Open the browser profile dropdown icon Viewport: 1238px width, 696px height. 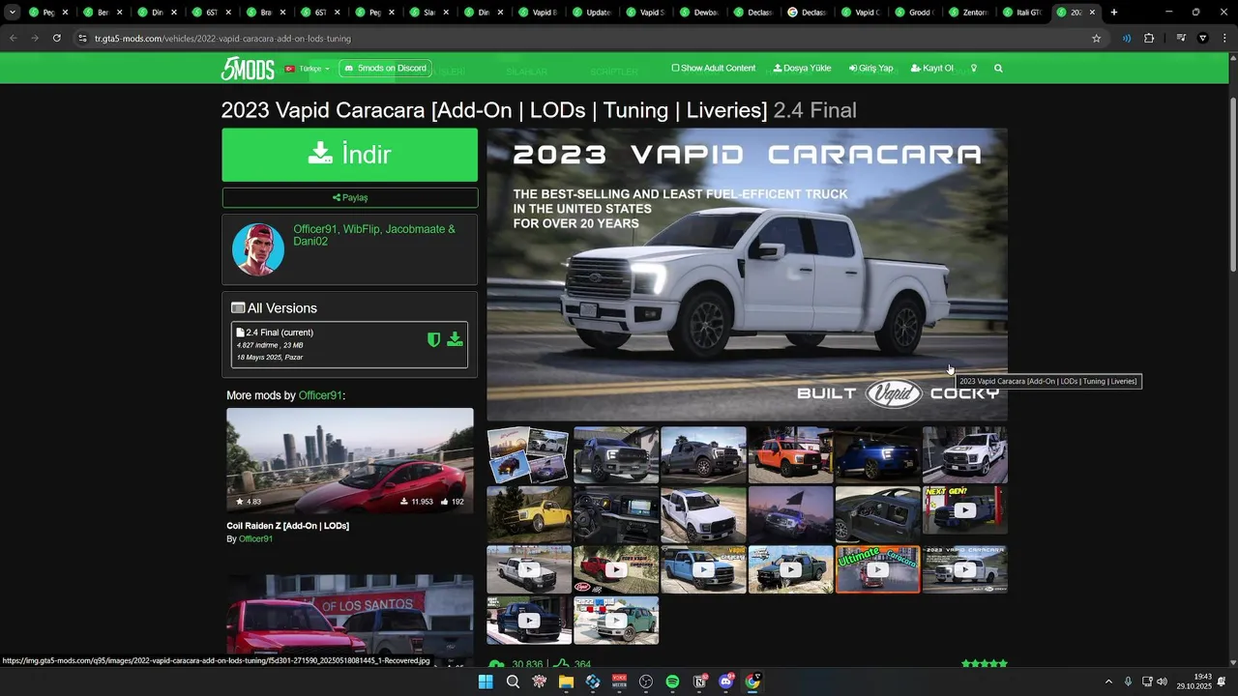point(1203,39)
